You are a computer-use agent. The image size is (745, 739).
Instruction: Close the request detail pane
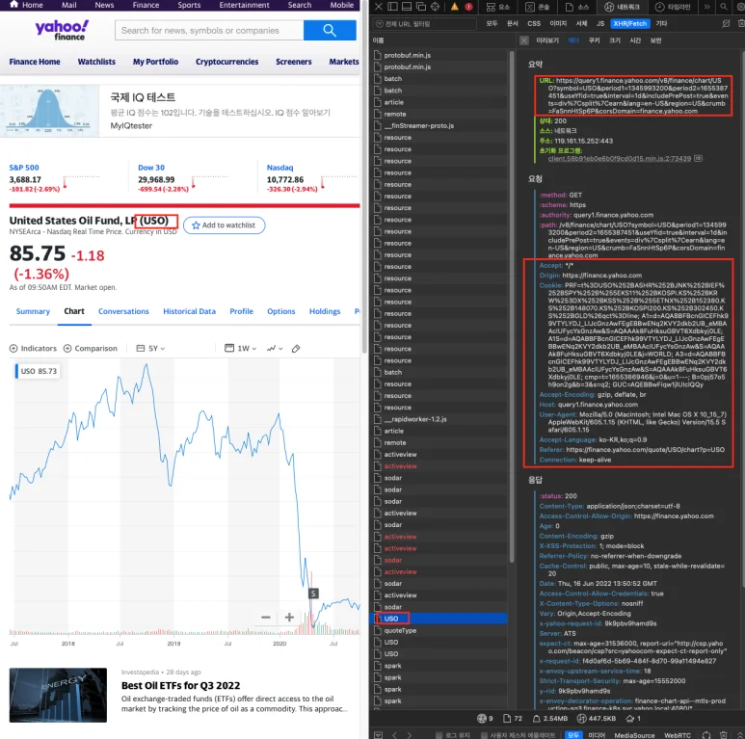(523, 40)
